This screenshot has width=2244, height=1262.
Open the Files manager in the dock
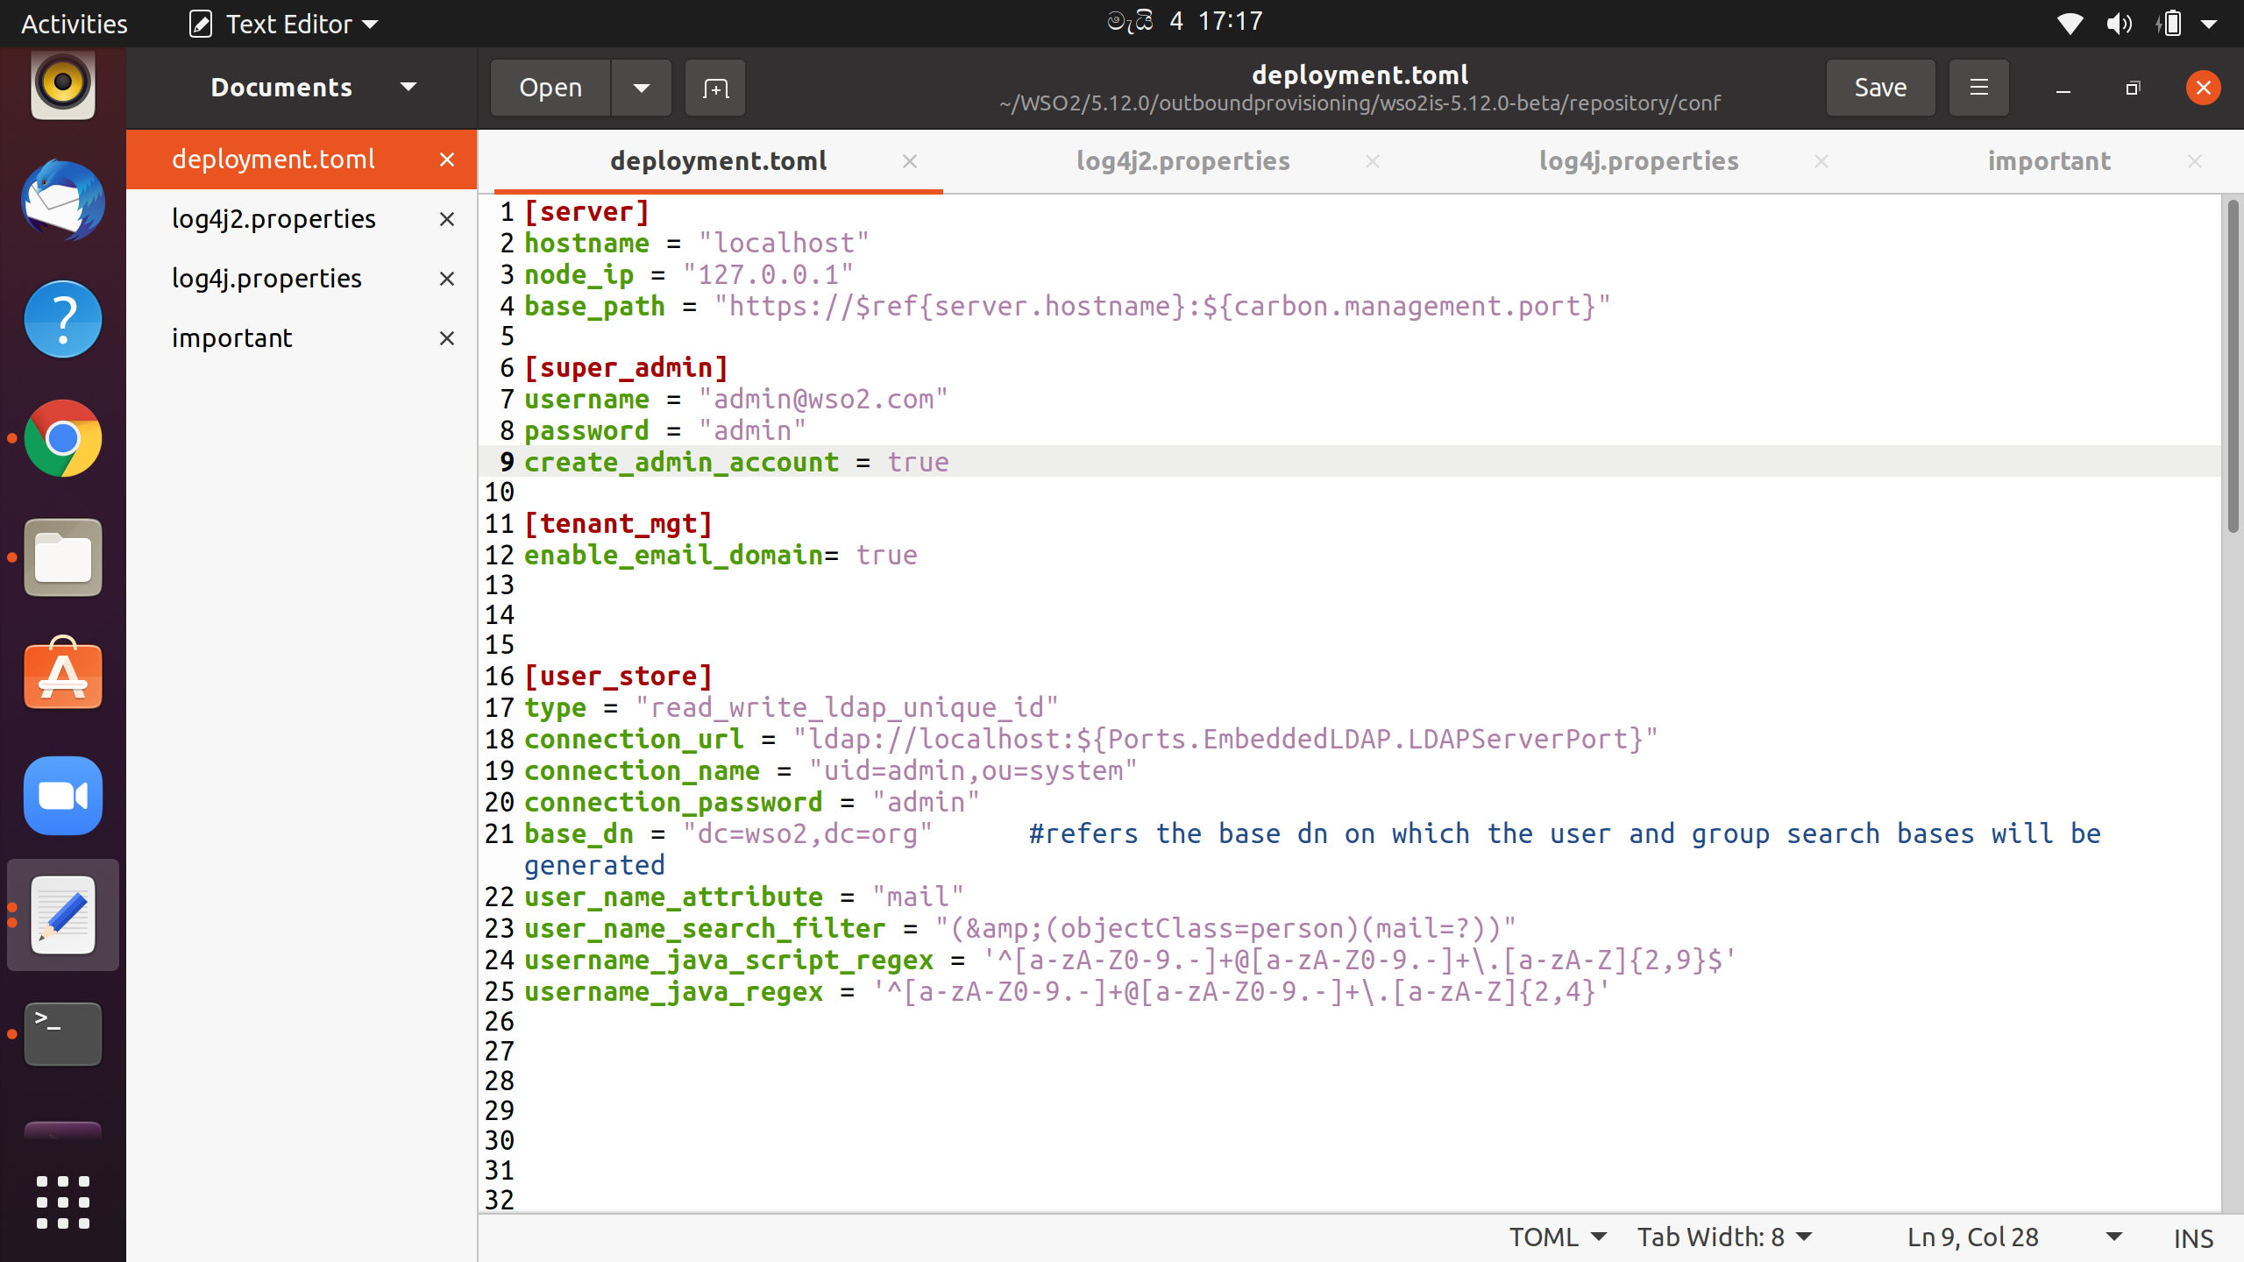point(62,557)
